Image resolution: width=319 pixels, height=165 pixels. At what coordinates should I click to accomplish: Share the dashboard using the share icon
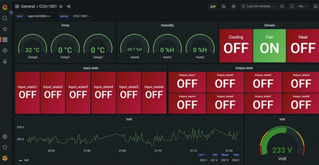point(68,7)
